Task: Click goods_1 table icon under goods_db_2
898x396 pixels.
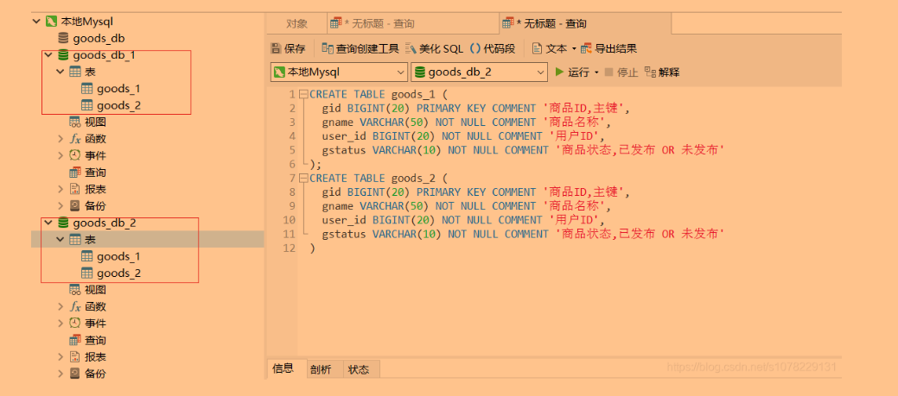Action: (x=87, y=256)
